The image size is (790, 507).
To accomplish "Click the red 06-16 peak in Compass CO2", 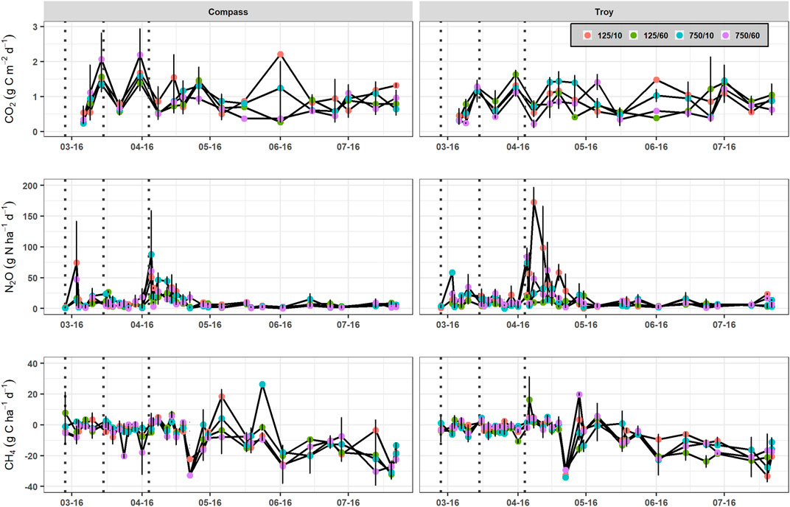I will coord(280,54).
